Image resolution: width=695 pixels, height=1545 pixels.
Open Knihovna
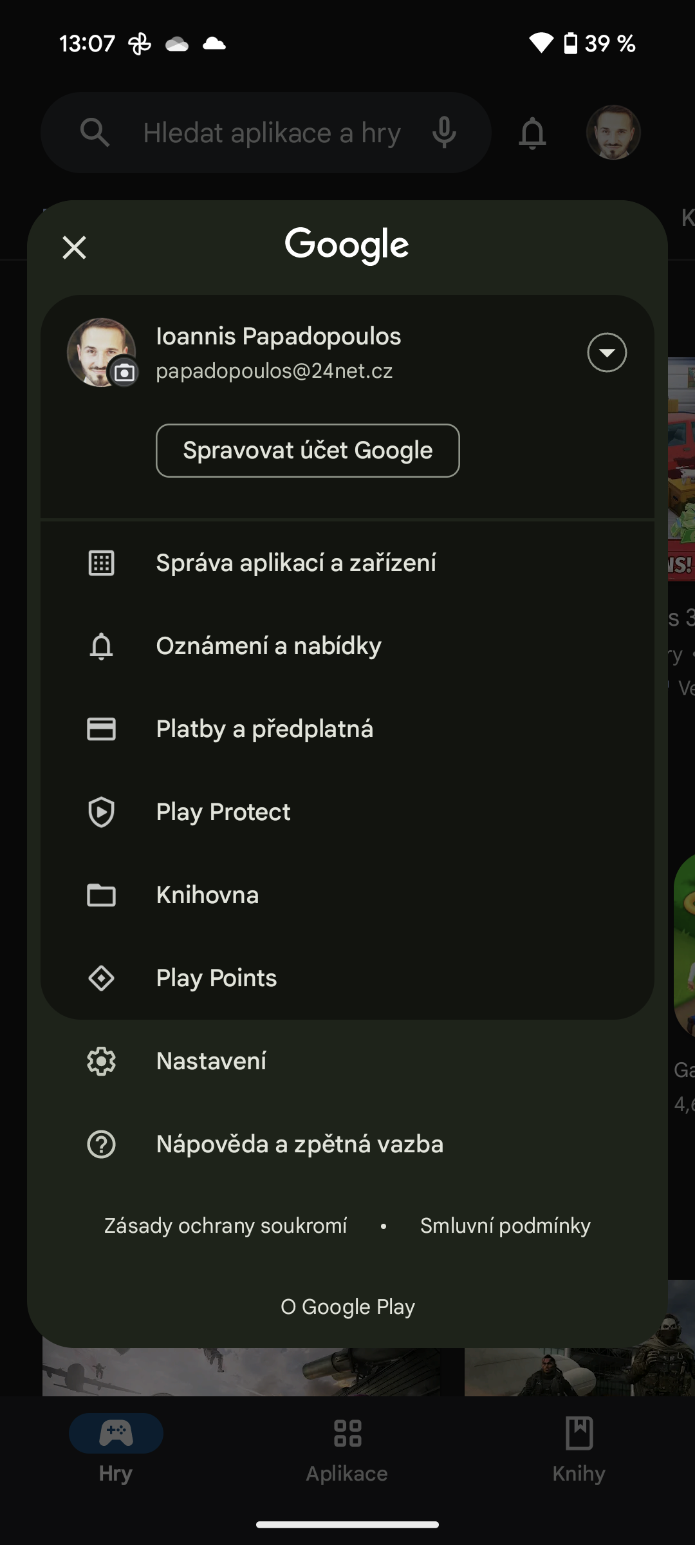point(207,895)
